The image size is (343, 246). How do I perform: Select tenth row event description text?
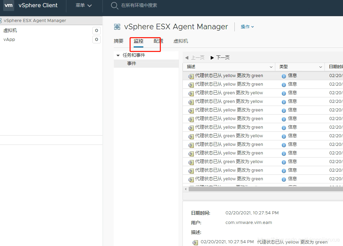[229, 153]
